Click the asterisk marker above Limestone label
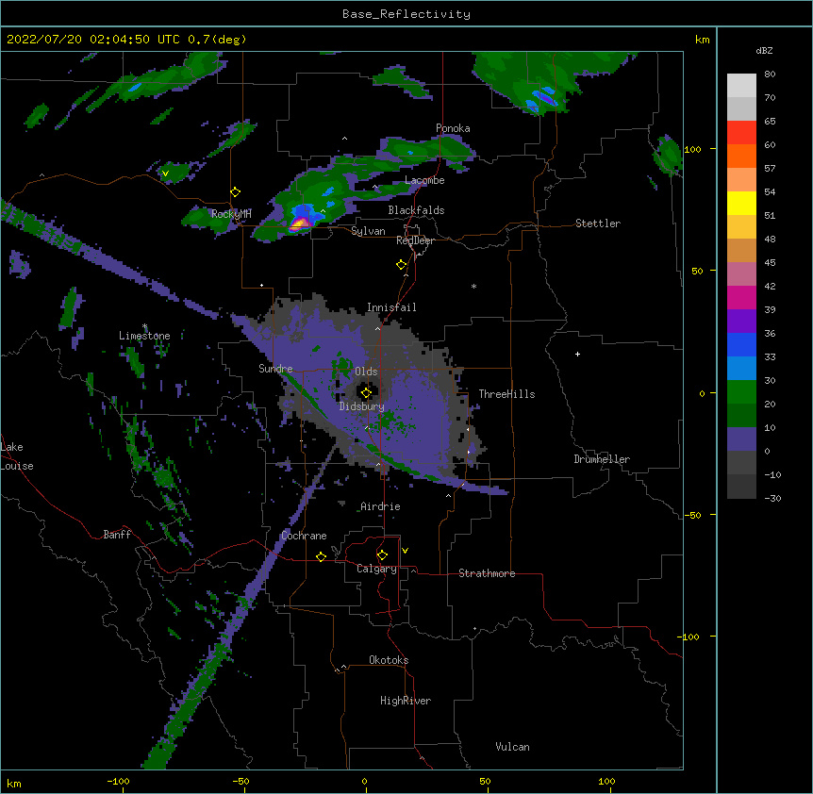813x794 pixels. pyautogui.click(x=145, y=326)
